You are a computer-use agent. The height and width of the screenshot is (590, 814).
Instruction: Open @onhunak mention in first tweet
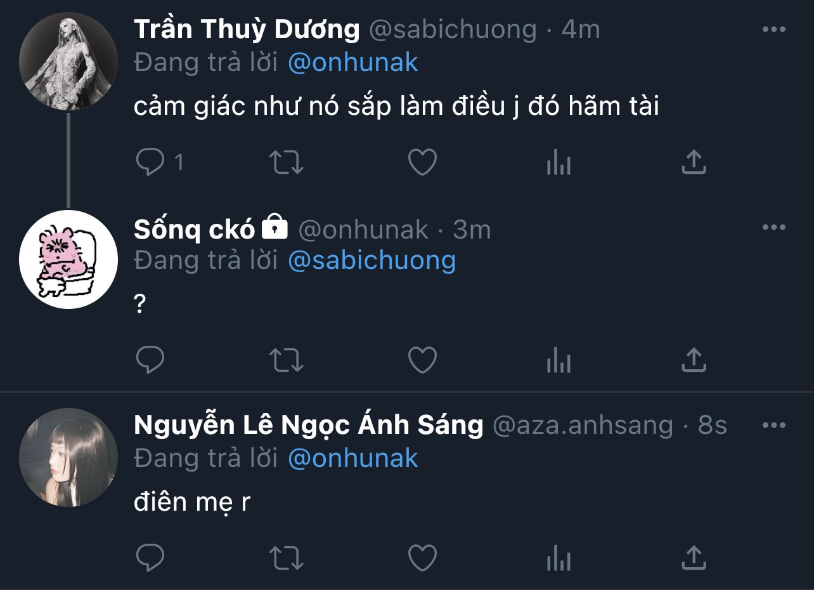[x=353, y=63]
